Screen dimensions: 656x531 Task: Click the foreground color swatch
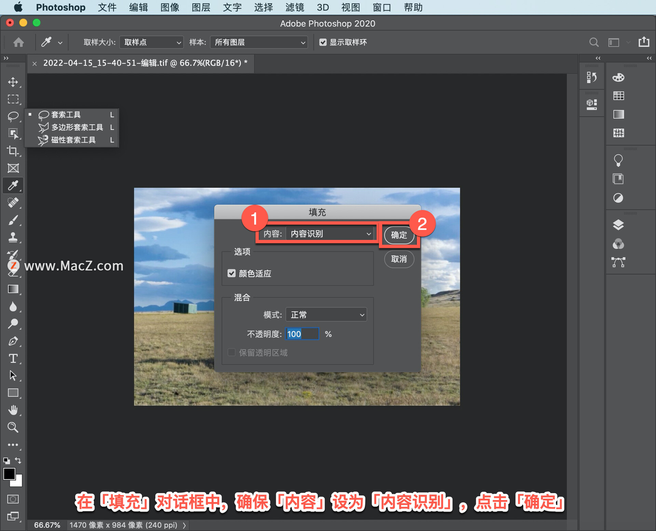click(x=9, y=474)
